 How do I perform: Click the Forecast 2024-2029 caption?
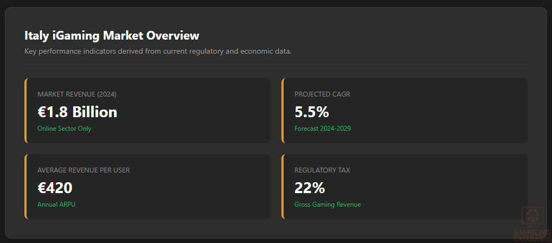(323, 129)
